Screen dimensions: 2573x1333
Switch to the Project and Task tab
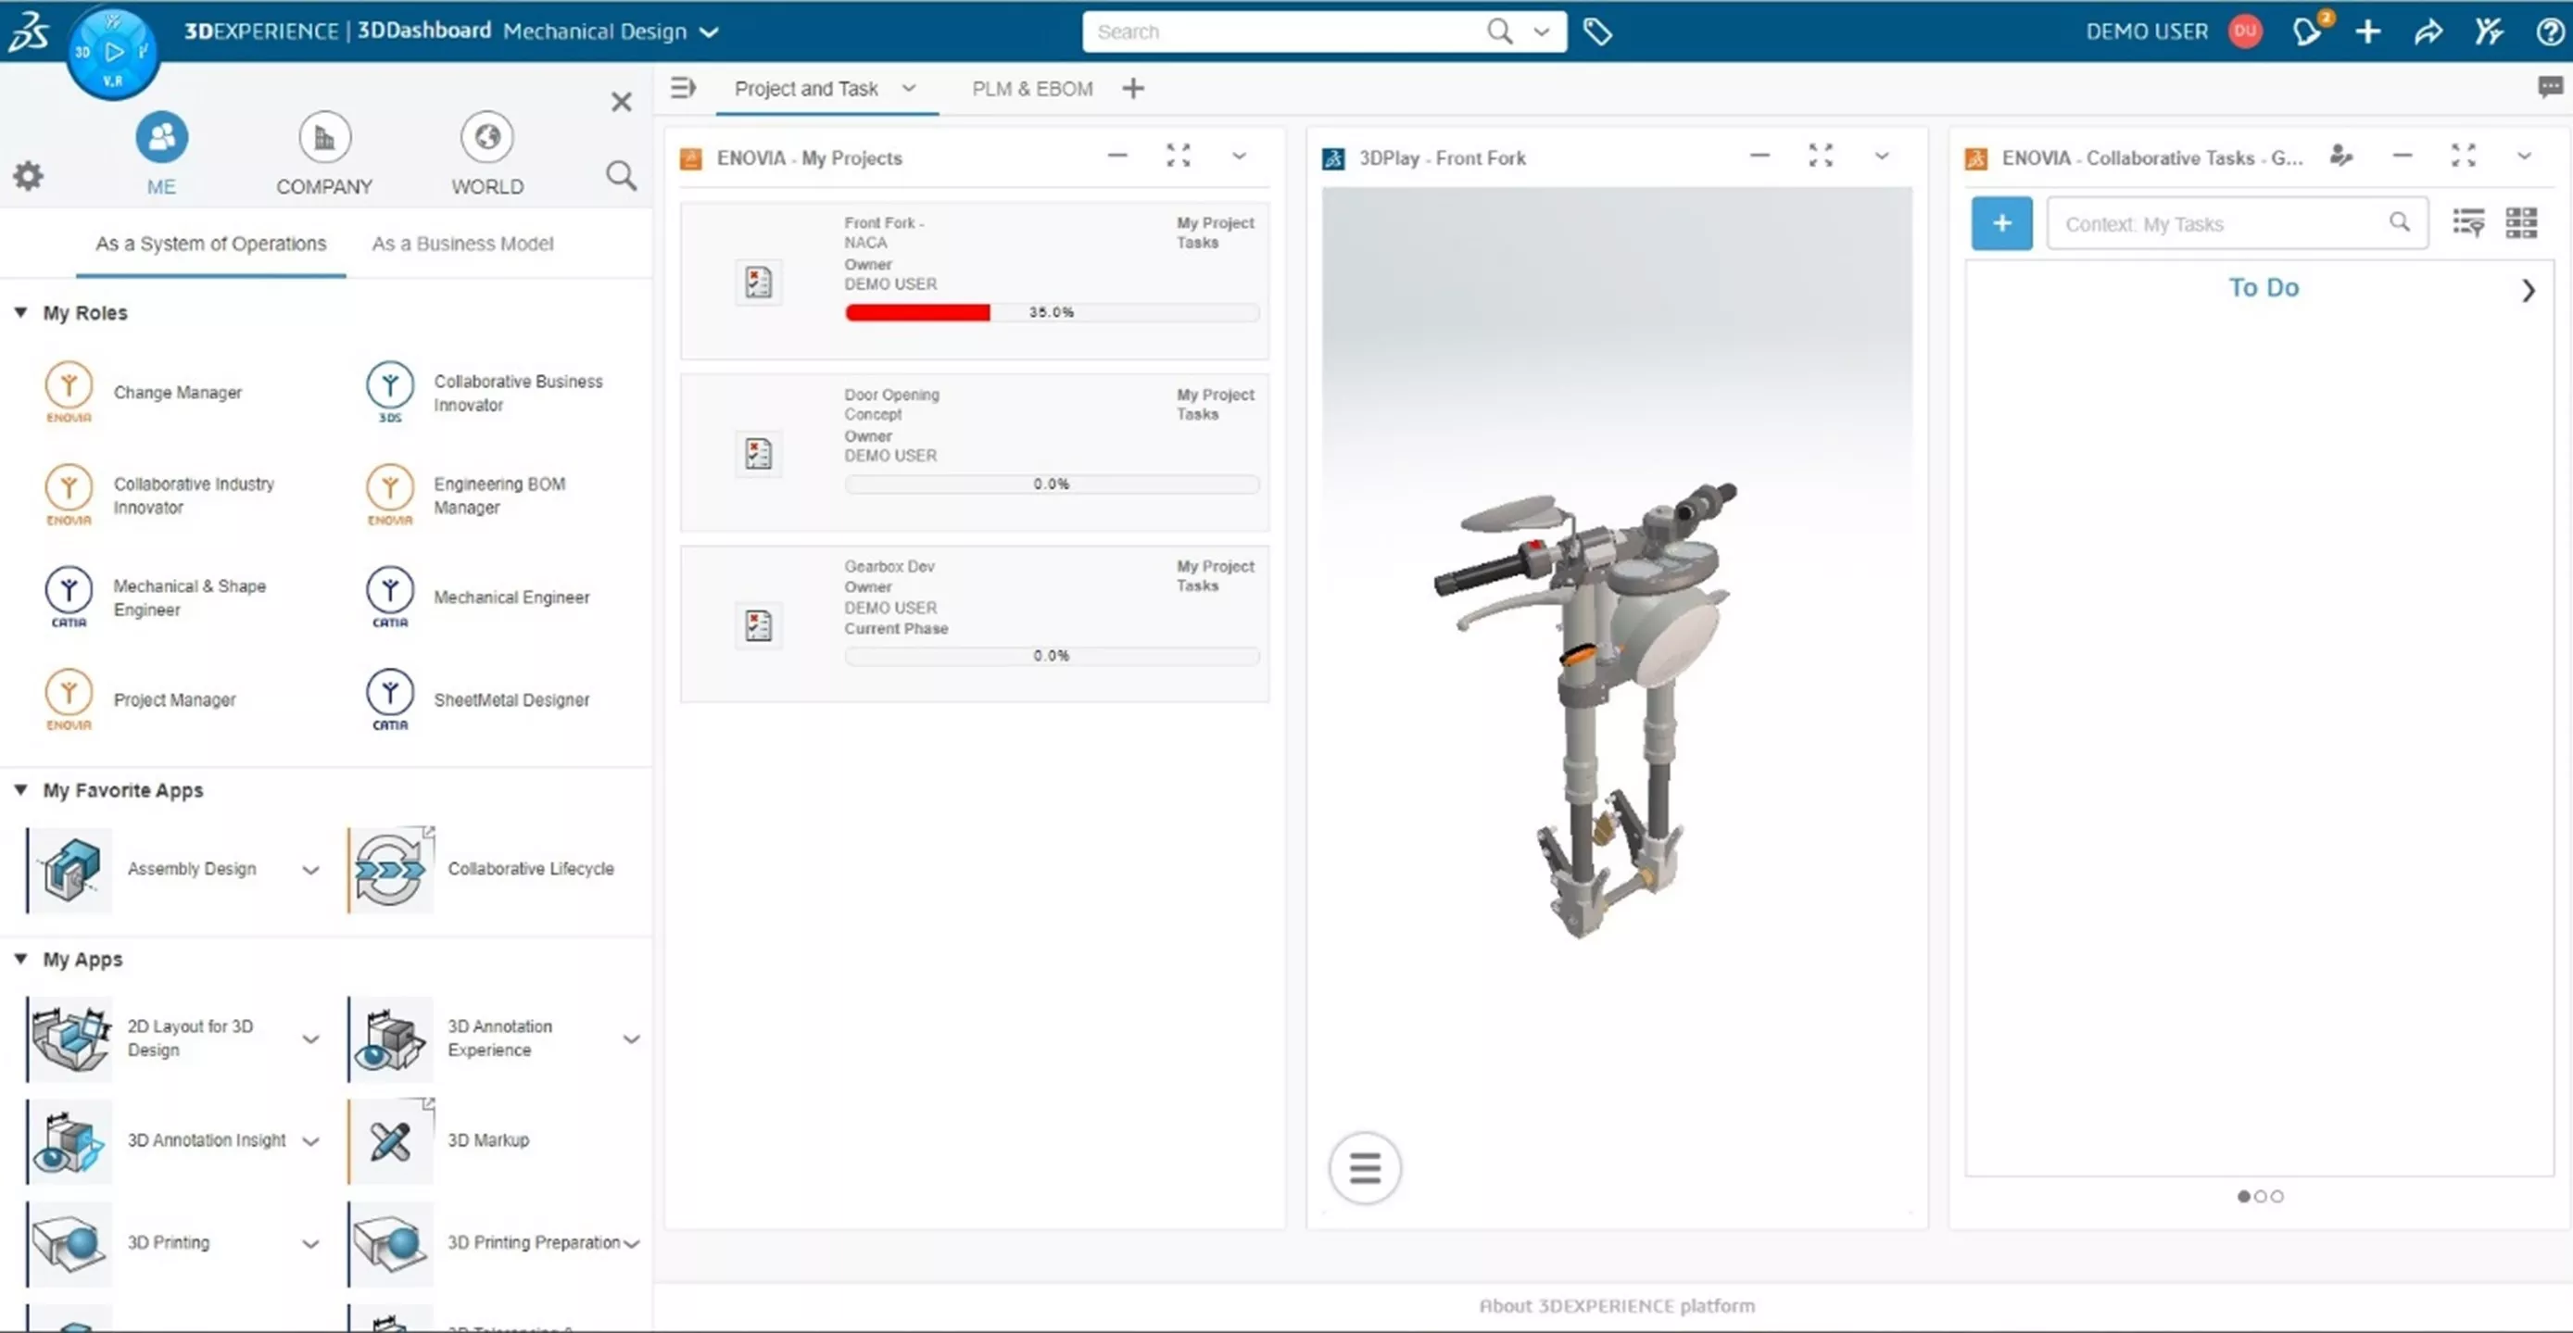tap(808, 88)
